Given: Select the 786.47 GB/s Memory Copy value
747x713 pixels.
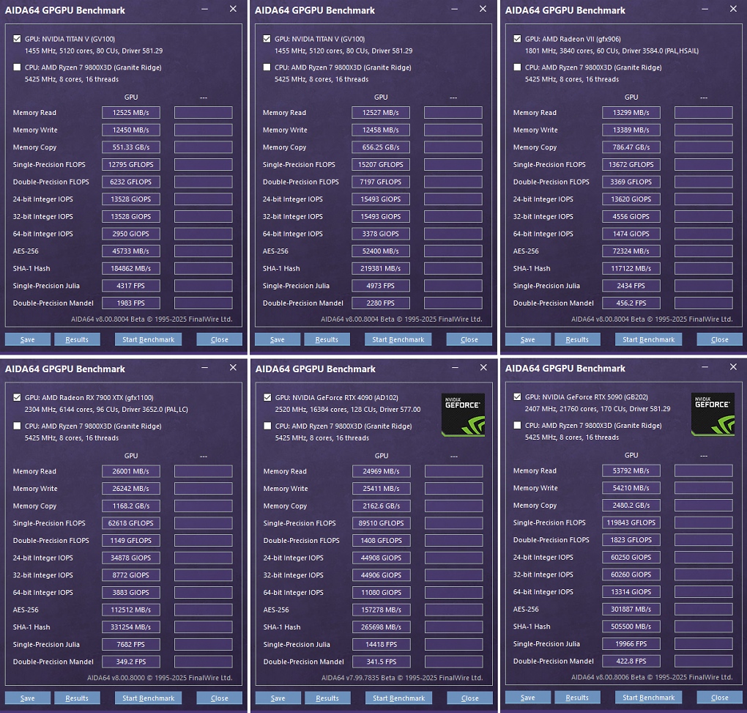Looking at the screenshot, I should pyautogui.click(x=631, y=147).
